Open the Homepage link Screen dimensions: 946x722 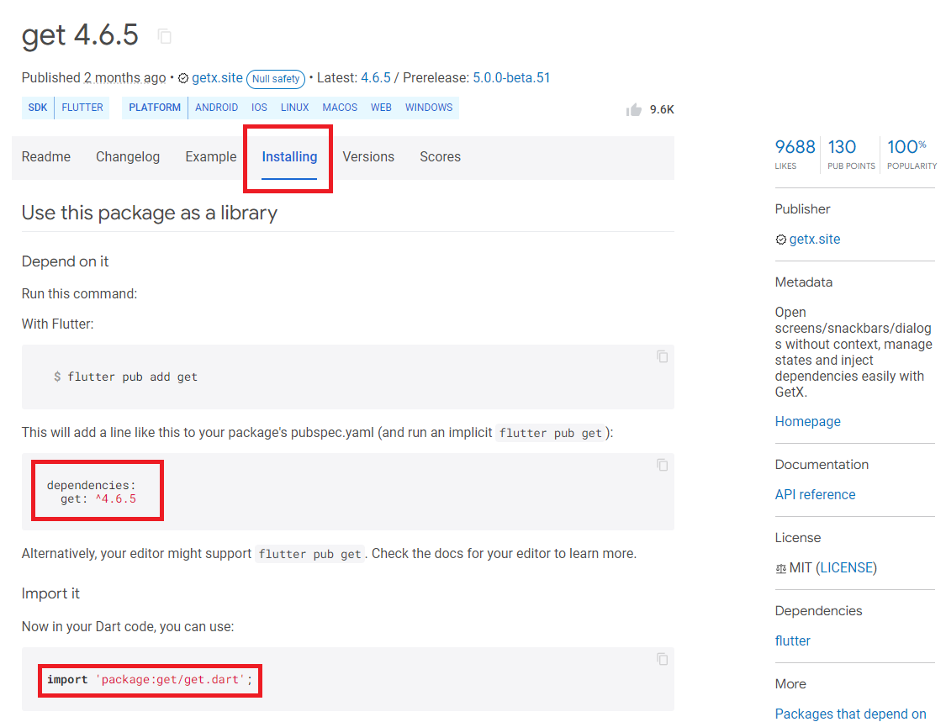(807, 422)
